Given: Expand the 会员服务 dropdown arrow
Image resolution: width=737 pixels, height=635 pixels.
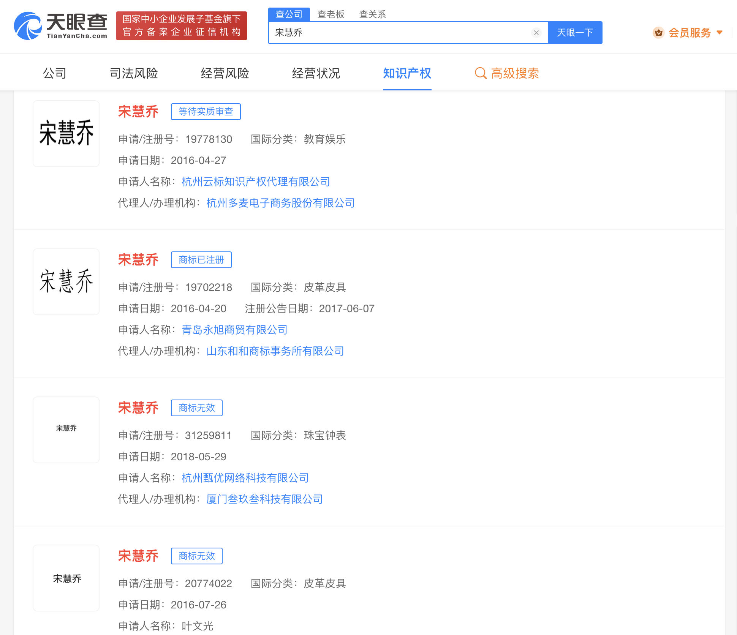Looking at the screenshot, I should click(719, 33).
